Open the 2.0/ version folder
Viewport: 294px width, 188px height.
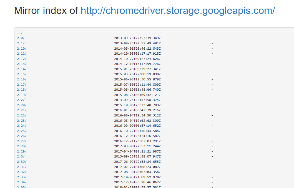point(19,38)
